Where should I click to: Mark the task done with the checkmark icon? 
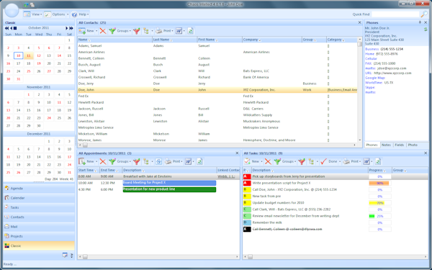pyautogui.click(x=323, y=161)
